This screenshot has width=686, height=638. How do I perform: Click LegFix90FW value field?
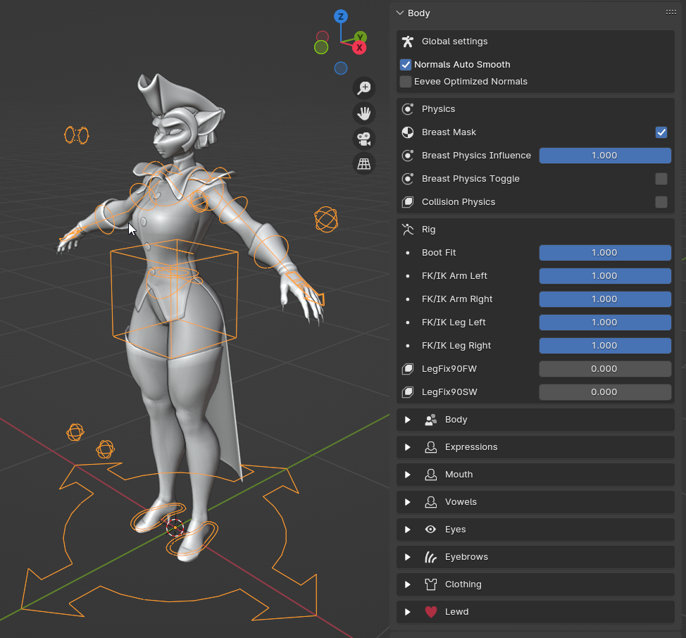point(605,369)
